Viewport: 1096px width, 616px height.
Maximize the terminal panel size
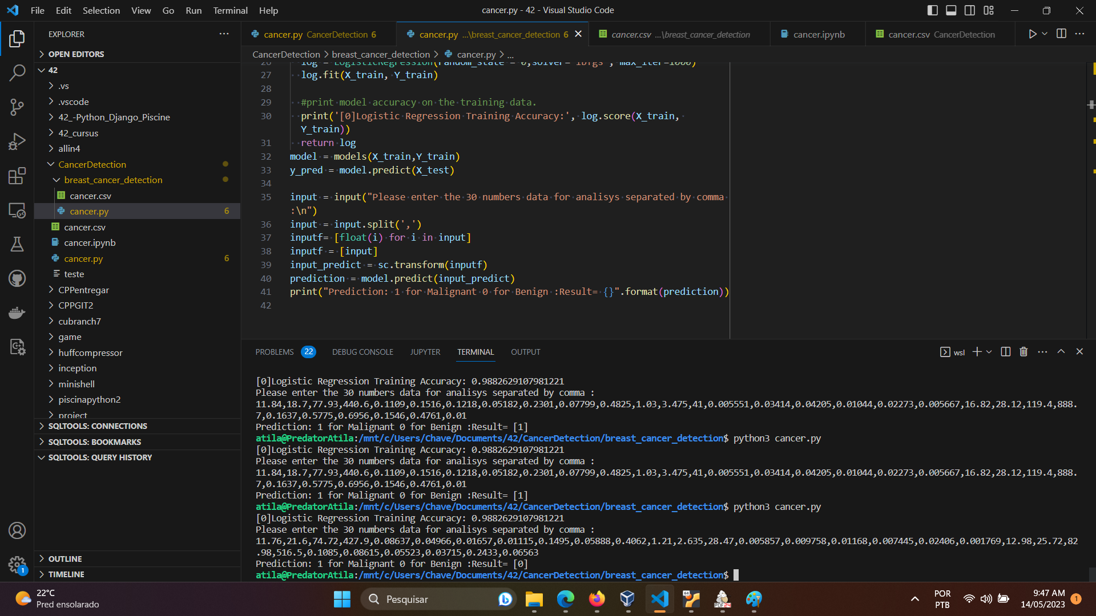click(1061, 352)
